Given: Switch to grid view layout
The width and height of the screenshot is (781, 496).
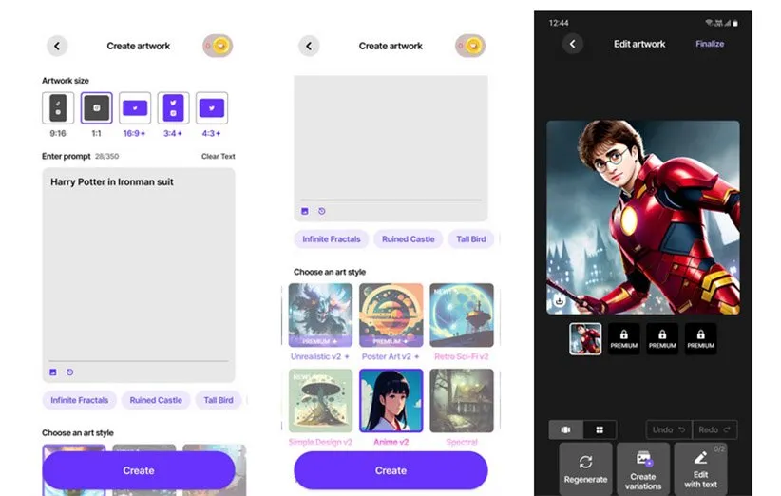Looking at the screenshot, I should coord(600,429).
